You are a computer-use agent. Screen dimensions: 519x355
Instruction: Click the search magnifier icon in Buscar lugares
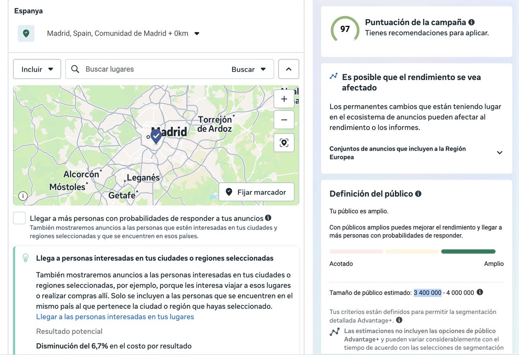click(x=75, y=69)
